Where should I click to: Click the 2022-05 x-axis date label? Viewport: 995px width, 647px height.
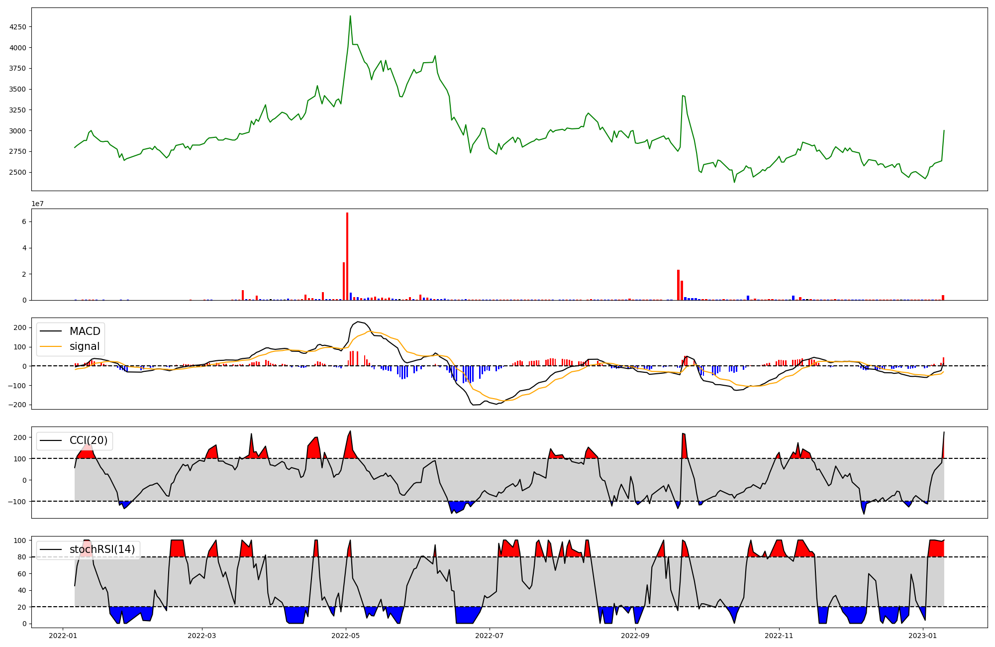coord(345,636)
